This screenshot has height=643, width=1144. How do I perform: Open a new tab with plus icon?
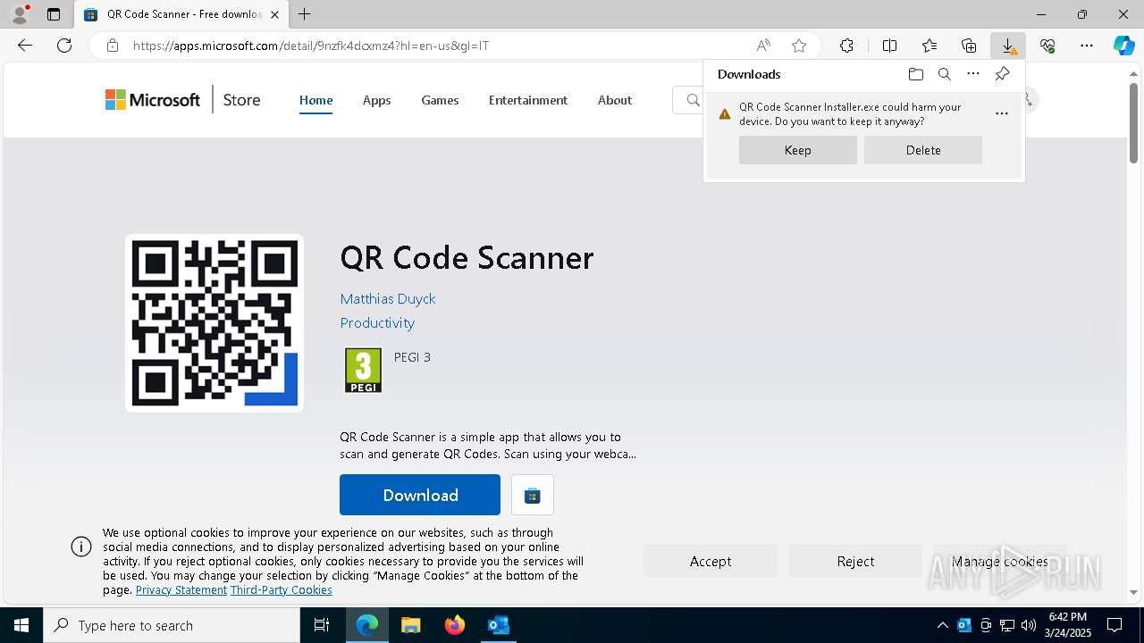click(x=305, y=14)
